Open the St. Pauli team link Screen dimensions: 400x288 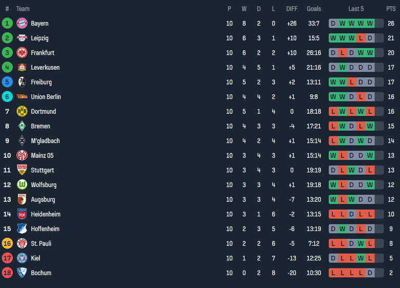41,243
